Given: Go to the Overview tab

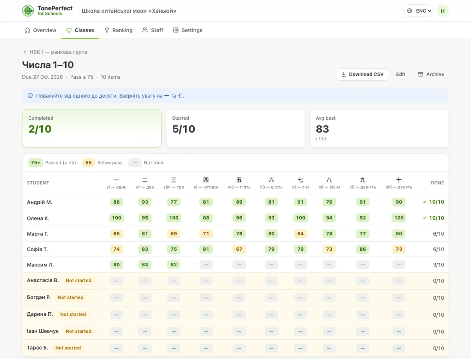Looking at the screenshot, I should click(40, 30).
